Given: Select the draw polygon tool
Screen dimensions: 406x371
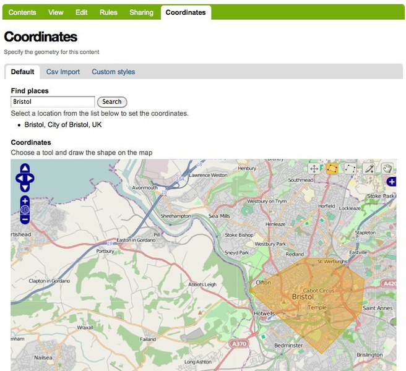Looking at the screenshot, I should pyautogui.click(x=332, y=168).
